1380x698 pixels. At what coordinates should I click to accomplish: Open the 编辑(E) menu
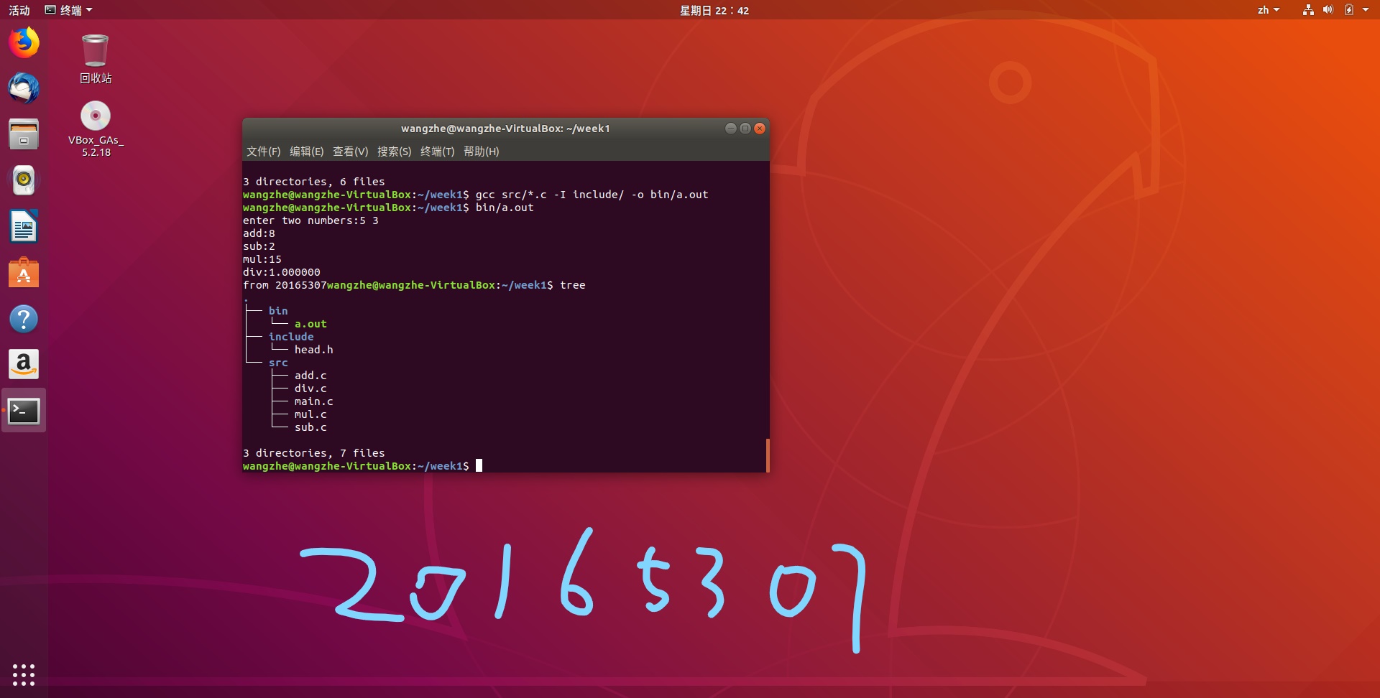(x=306, y=152)
